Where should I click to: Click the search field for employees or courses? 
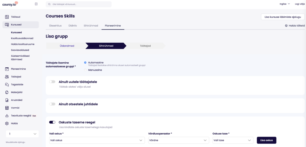[x=79, y=4]
